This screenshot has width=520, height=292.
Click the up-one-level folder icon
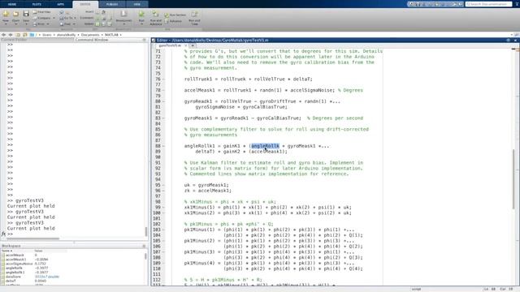(x=18, y=34)
